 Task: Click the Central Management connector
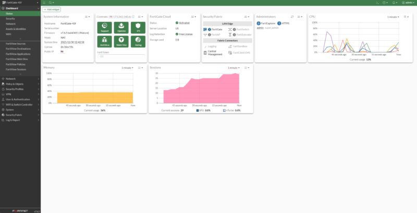point(213,53)
